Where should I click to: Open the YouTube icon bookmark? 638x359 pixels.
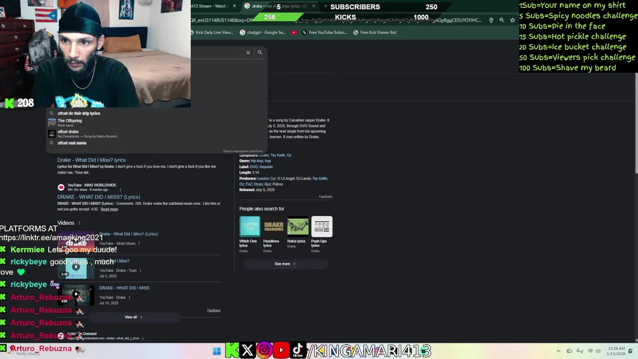click(x=294, y=32)
